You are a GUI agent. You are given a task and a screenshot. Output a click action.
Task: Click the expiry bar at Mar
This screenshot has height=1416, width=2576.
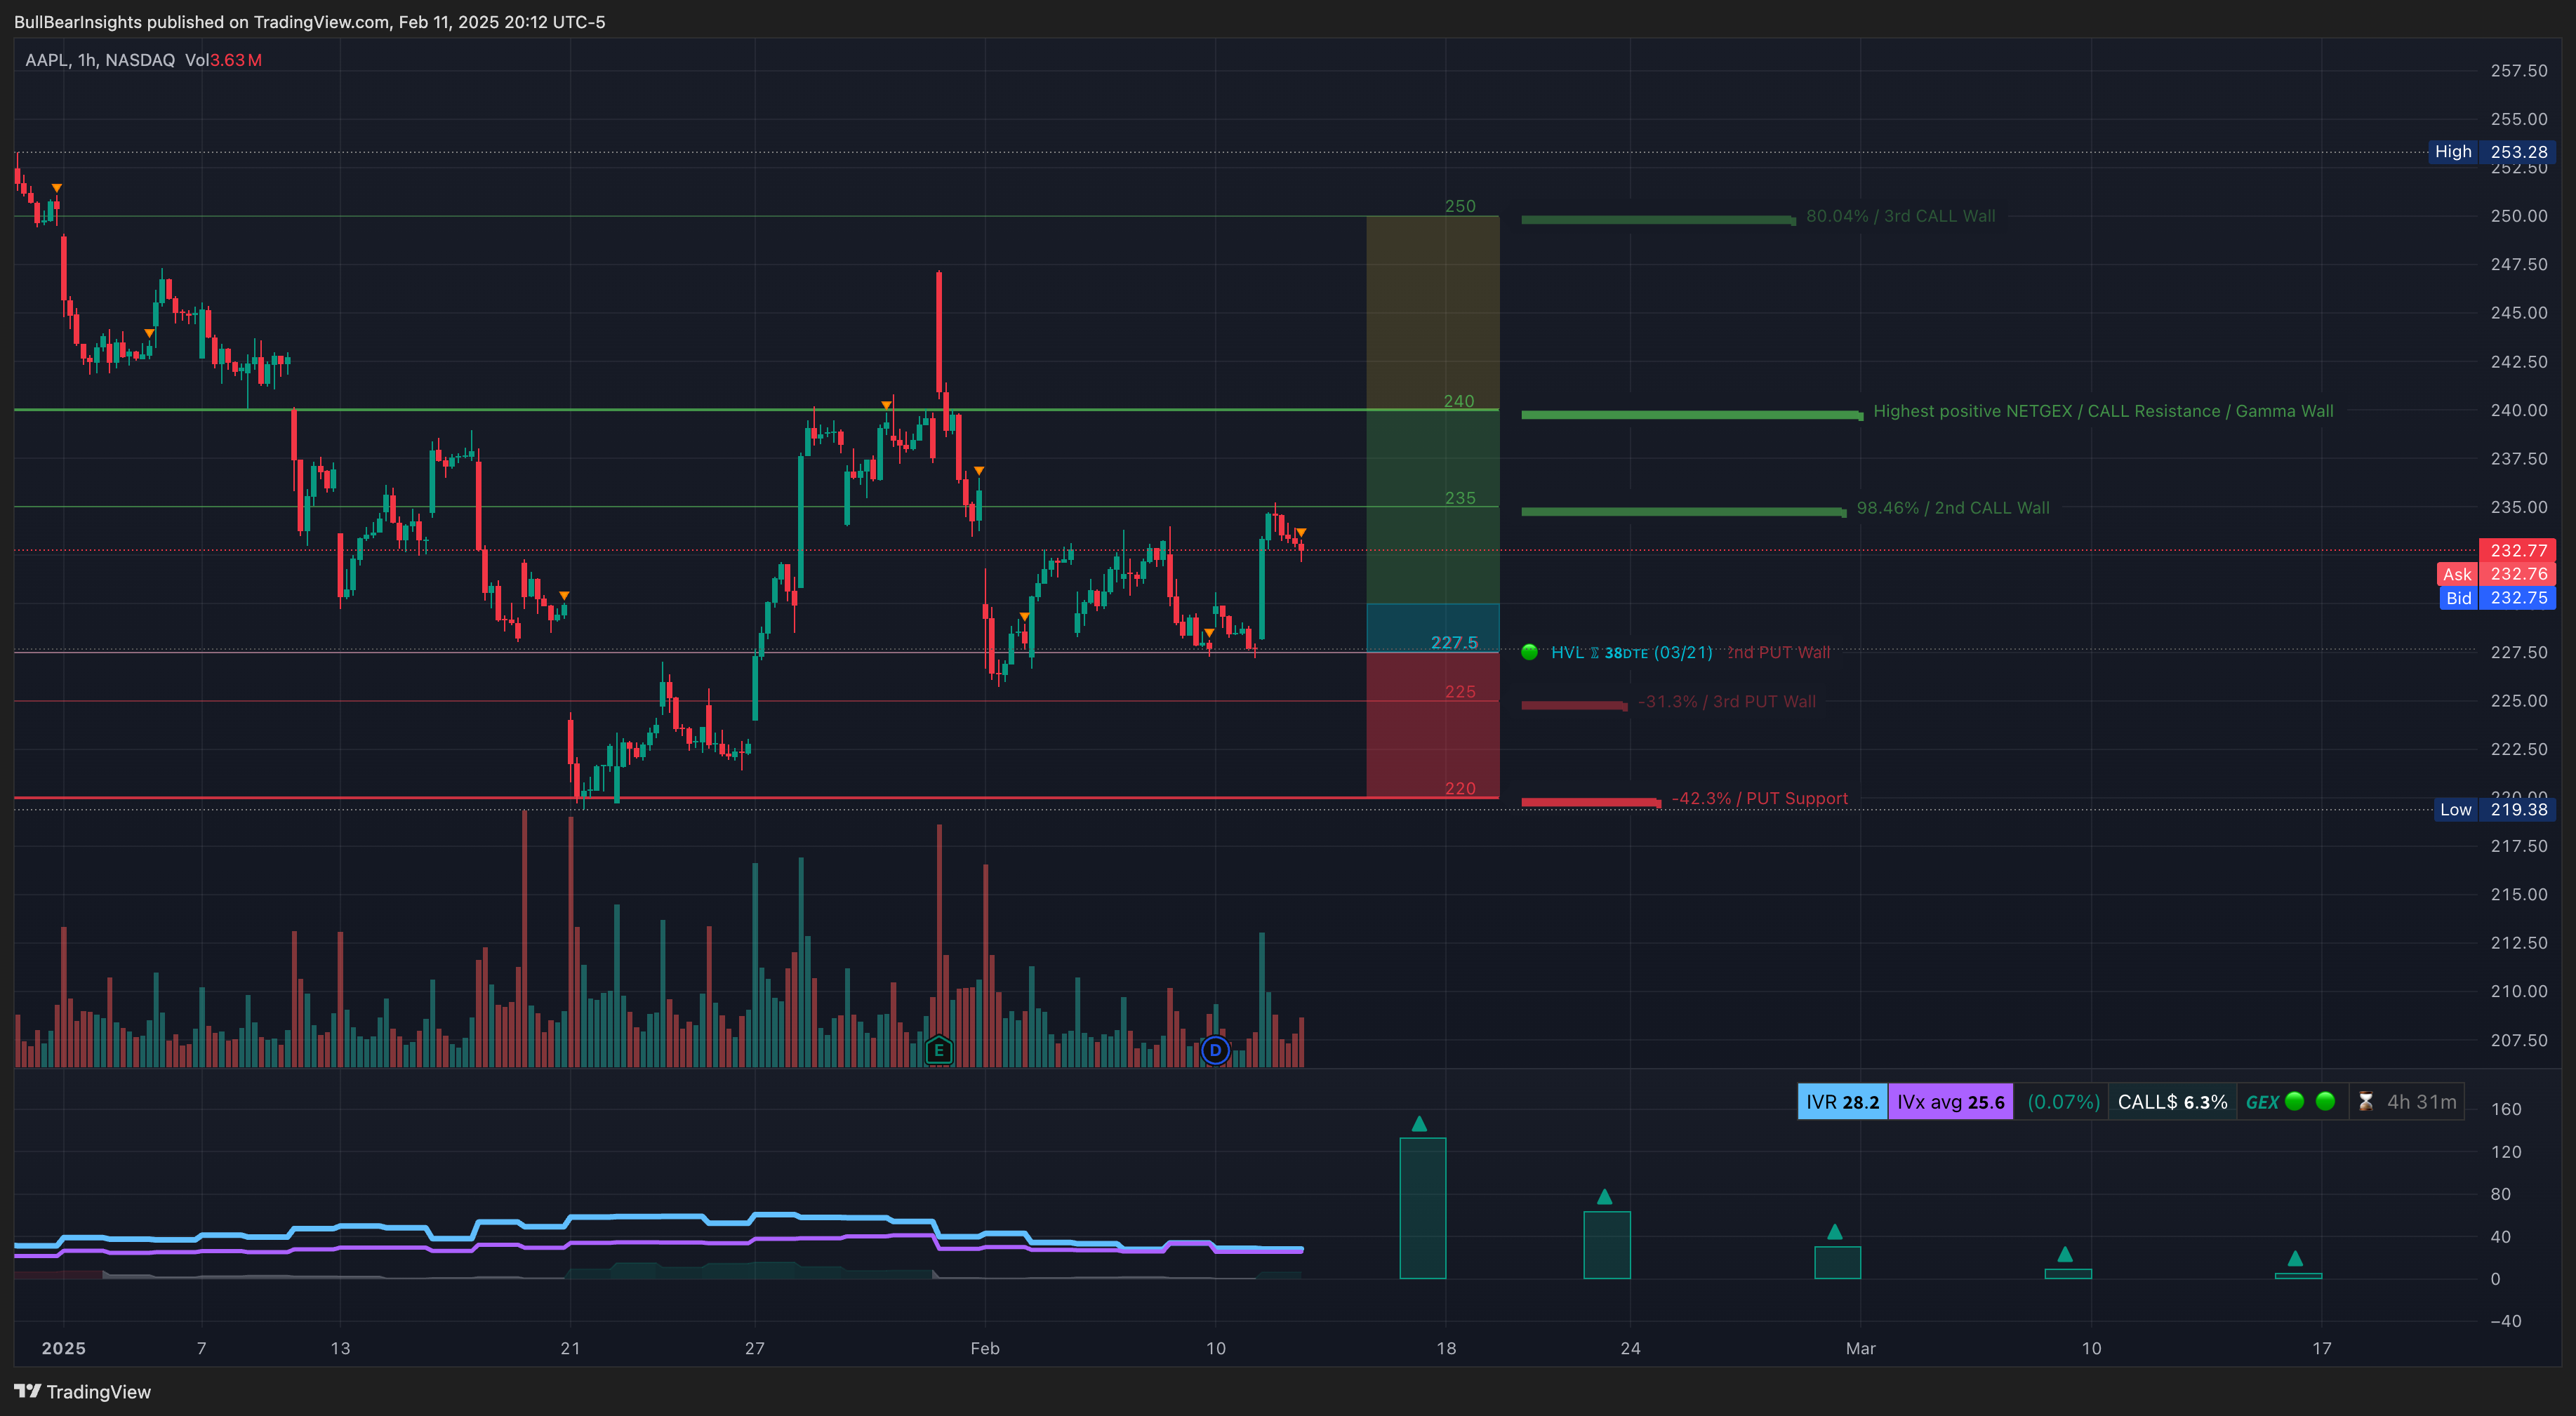click(1837, 1263)
